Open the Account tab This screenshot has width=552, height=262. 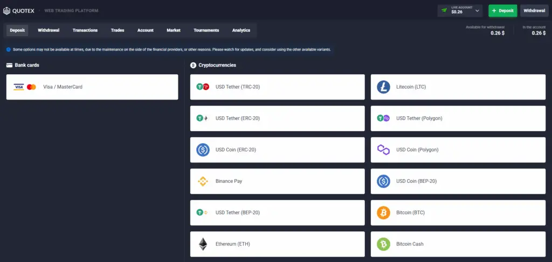click(x=146, y=30)
